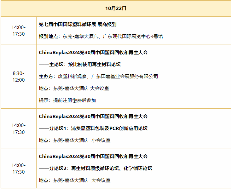The image size is (232, 189).
Task: Click the 报到地点 line with 广东现代国际展览中心3号馆
Action: coord(101,36)
